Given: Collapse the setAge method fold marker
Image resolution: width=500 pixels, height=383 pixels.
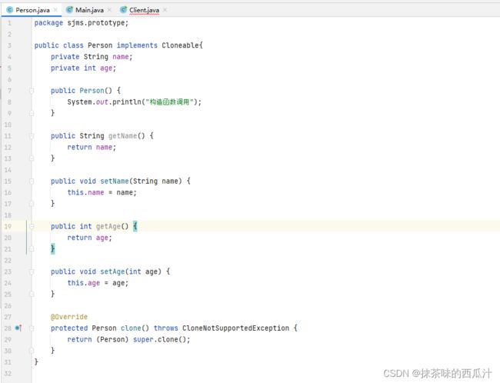Looking at the screenshot, I should coord(32,271).
